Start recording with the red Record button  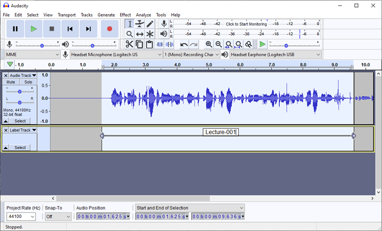pos(109,29)
